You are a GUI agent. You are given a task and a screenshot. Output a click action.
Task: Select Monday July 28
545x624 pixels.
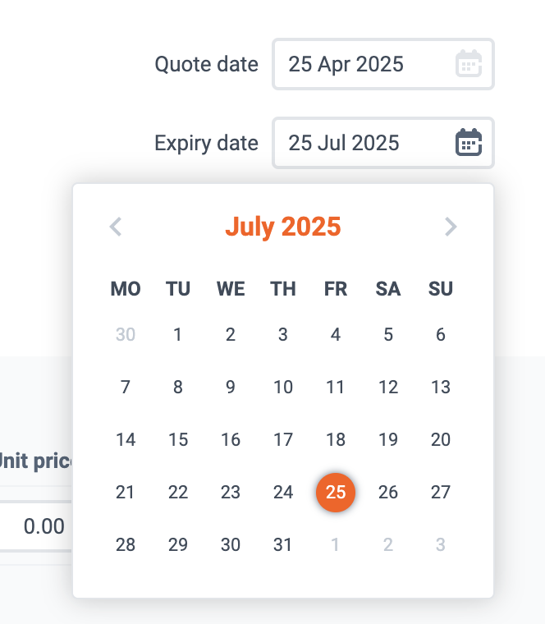point(126,545)
